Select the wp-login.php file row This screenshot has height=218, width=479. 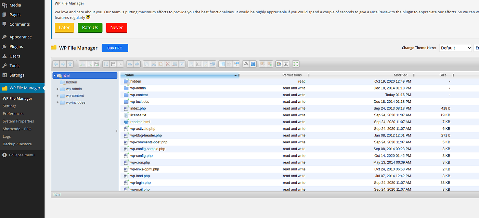point(300,183)
